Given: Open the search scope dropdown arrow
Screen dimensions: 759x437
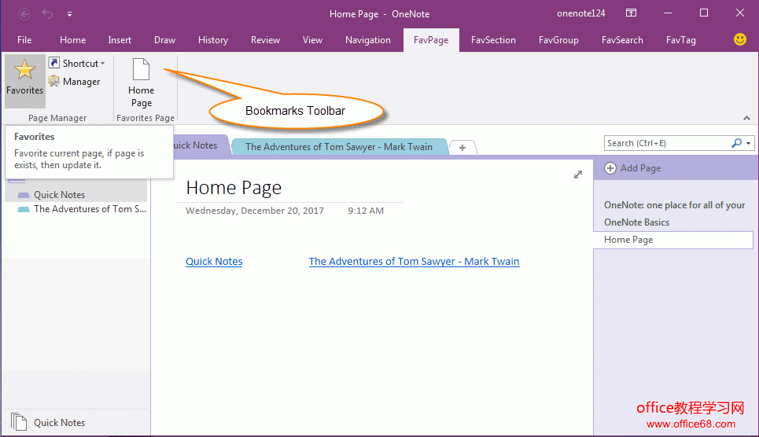Looking at the screenshot, I should (x=748, y=143).
